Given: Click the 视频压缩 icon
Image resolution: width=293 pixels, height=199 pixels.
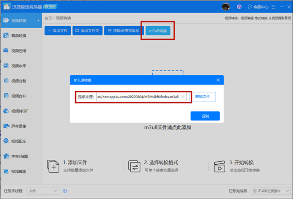Looking at the screenshot, I should tap(6, 51).
